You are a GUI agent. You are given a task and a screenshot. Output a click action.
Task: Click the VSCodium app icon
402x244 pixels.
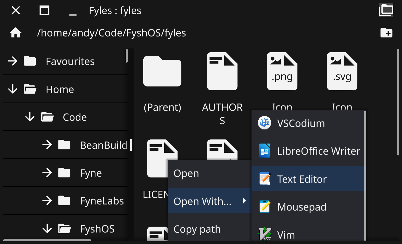pos(265,123)
